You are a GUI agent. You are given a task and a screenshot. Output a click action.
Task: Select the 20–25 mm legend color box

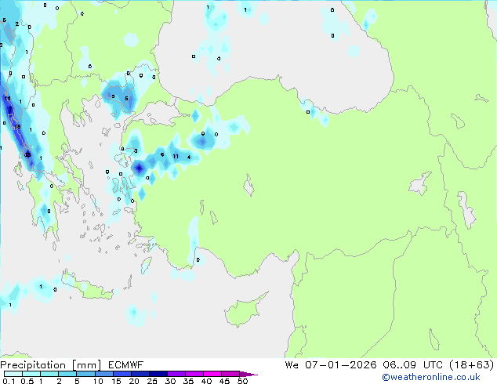pos(140,374)
